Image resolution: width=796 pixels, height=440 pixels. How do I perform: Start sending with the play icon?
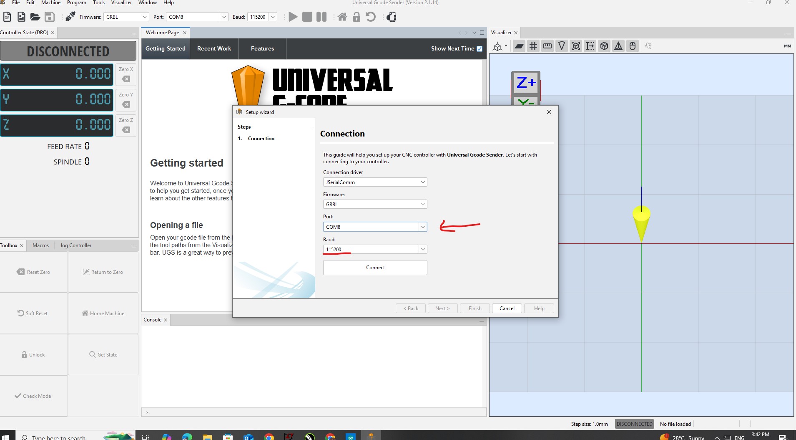coord(293,17)
